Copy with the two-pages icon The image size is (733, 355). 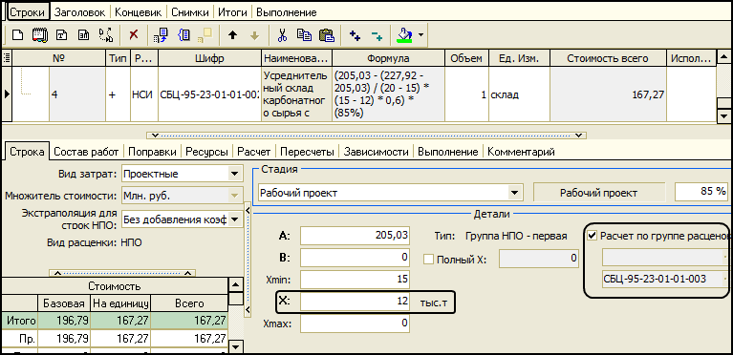304,35
